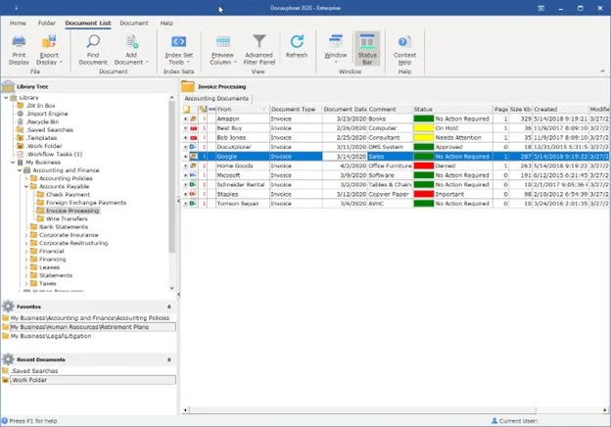Click the Tomson Repair row document icon
The height and width of the screenshot is (427, 611).
(193, 204)
